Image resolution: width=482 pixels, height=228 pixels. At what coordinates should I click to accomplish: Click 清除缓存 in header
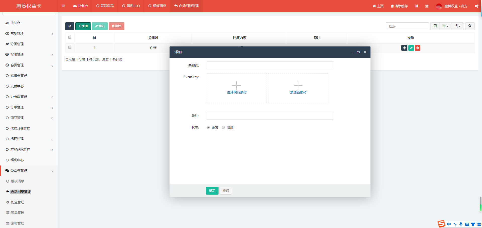(399, 6)
